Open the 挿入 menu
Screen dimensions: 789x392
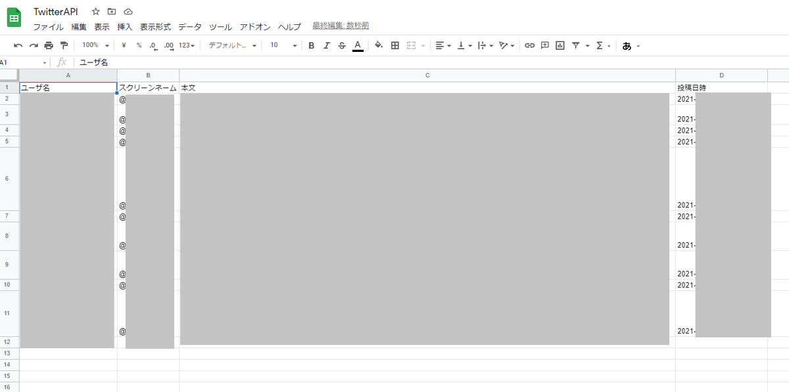coord(125,27)
